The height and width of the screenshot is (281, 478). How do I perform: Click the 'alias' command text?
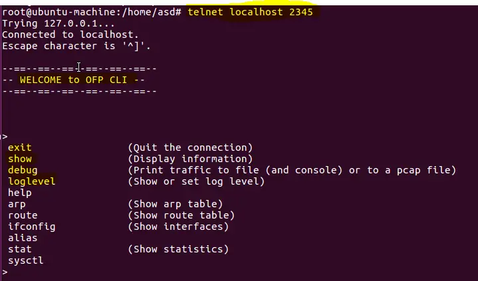click(x=23, y=238)
